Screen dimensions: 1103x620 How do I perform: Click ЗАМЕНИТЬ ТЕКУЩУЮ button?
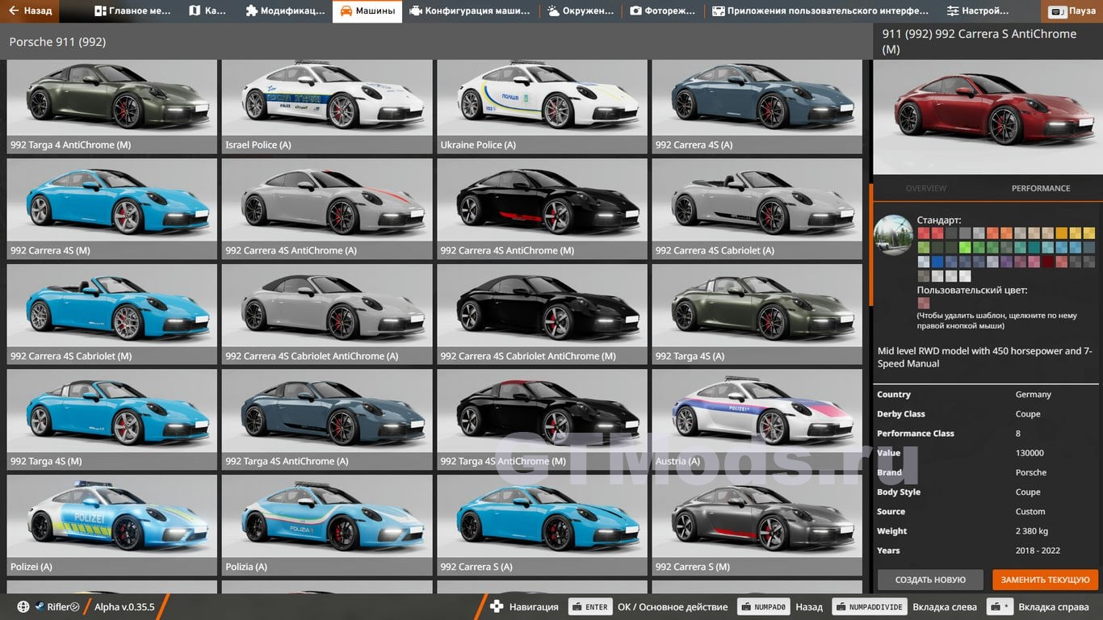tap(1046, 580)
